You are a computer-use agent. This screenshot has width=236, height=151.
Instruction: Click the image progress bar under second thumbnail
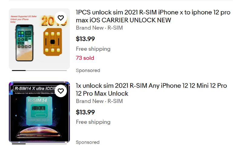(39, 143)
